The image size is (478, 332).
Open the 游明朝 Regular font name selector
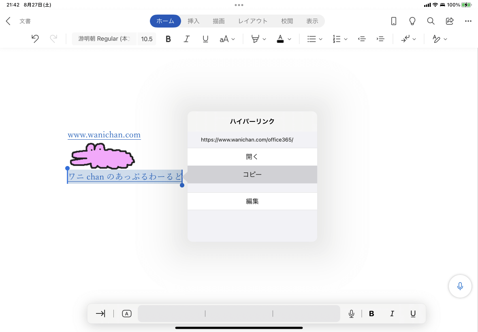(x=104, y=39)
